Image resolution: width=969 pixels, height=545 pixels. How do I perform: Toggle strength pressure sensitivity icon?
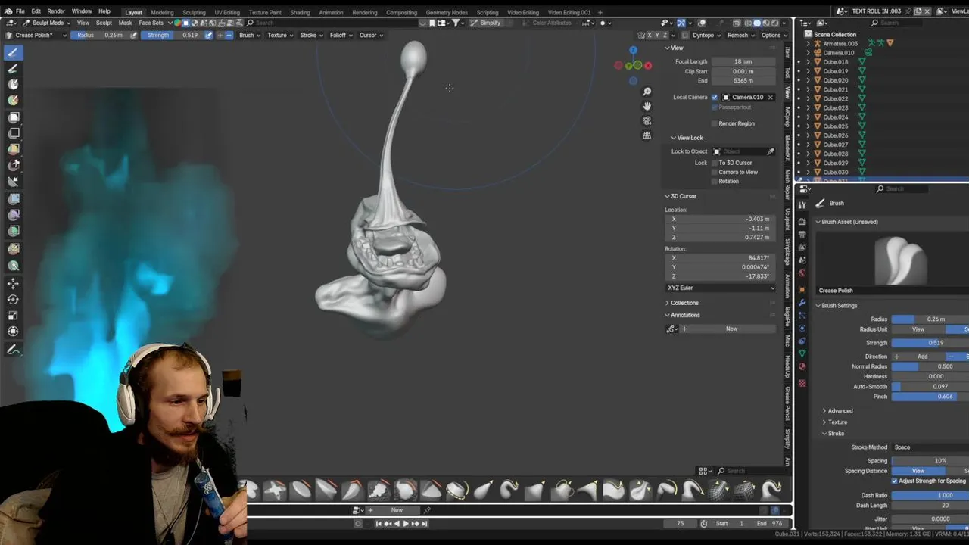(207, 35)
